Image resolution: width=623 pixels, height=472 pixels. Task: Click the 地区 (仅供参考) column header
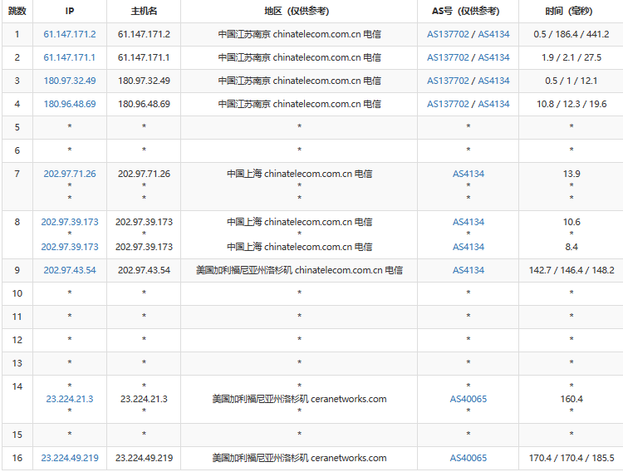[297, 11]
